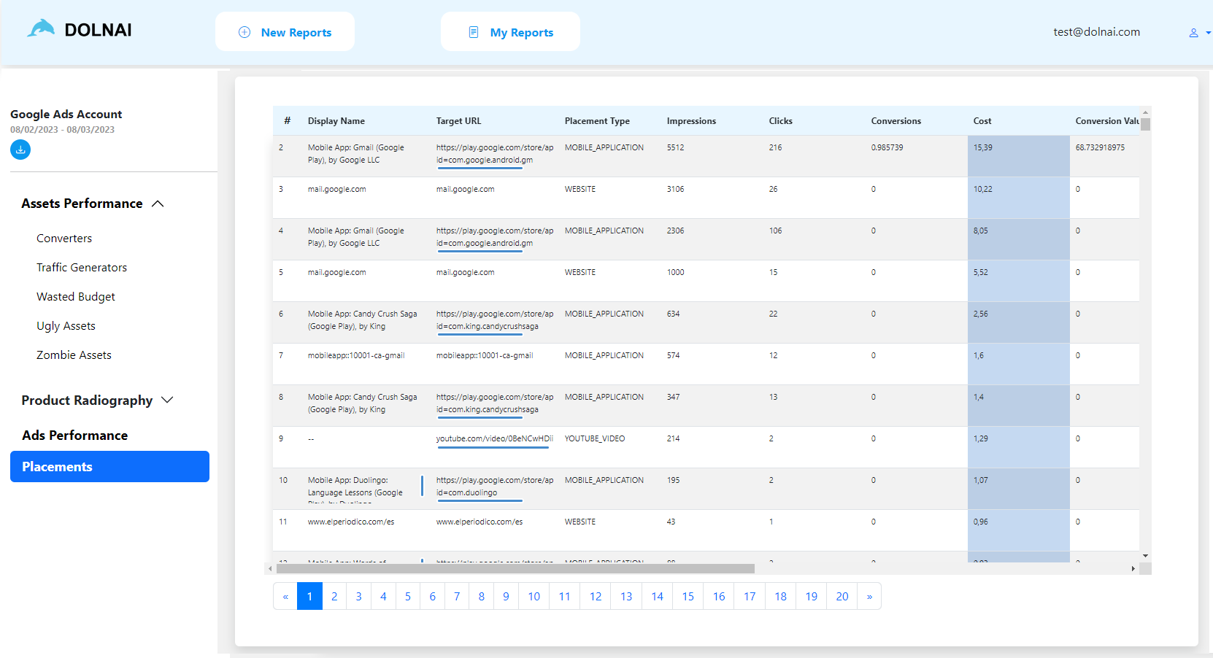This screenshot has width=1213, height=658.
Task: Click table scroll right arrow
Action: [1133, 568]
